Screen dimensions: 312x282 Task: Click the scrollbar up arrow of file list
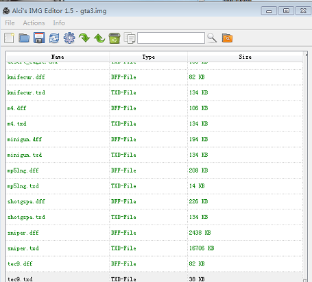point(307,55)
